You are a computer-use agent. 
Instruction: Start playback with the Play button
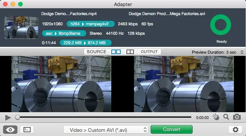(8, 117)
